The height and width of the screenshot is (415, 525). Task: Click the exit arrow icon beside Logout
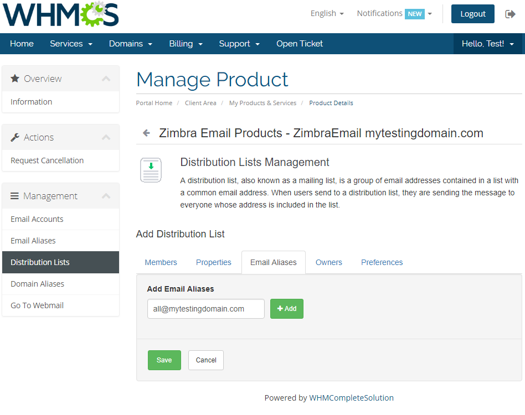point(510,14)
